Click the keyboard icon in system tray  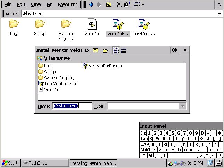pyautogui.click(x=219, y=163)
